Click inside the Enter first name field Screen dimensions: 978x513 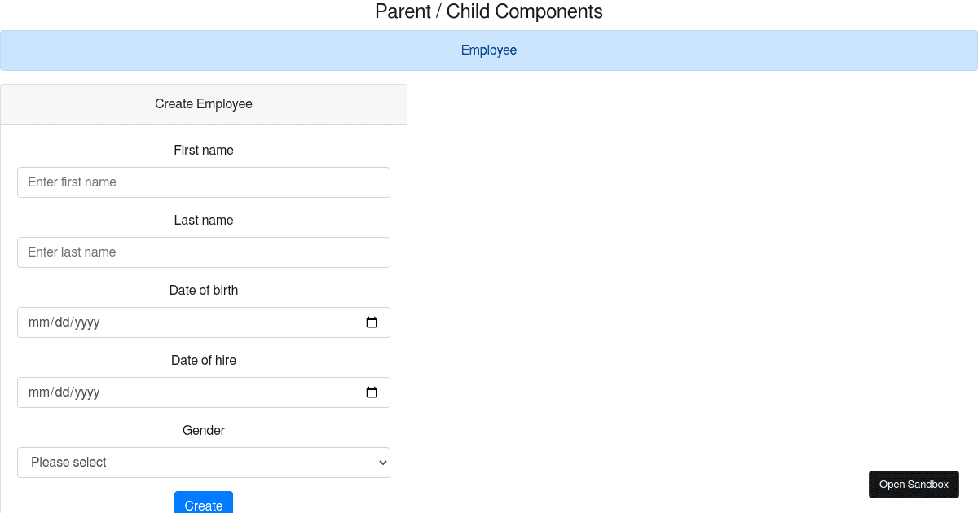pyautogui.click(x=204, y=182)
